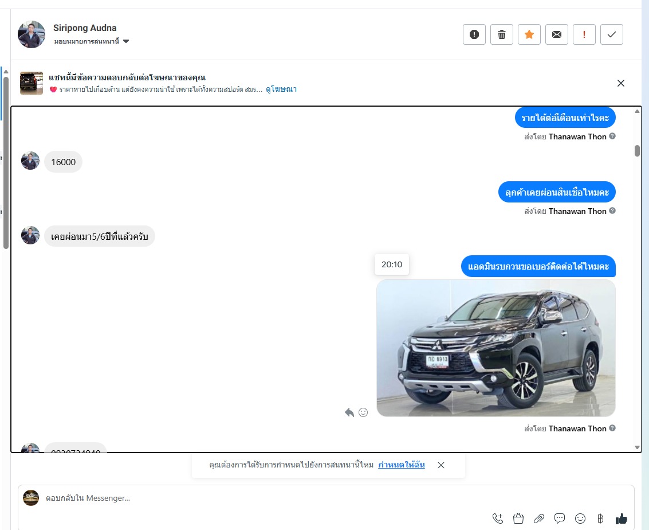Send a thumbs-up like
Viewport: 649px width, 530px height.
point(622,519)
